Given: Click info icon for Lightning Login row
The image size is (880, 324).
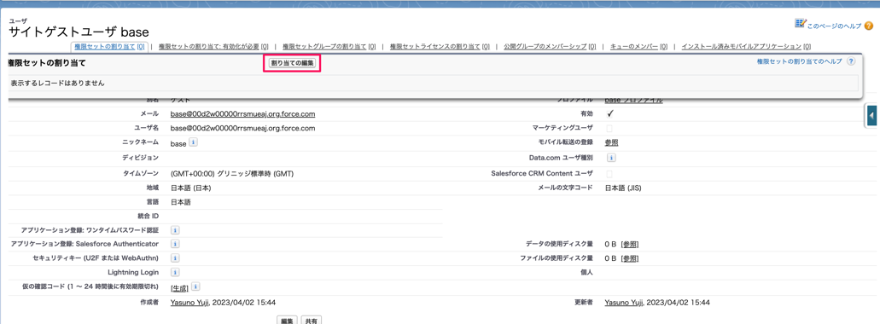Looking at the screenshot, I should [174, 272].
